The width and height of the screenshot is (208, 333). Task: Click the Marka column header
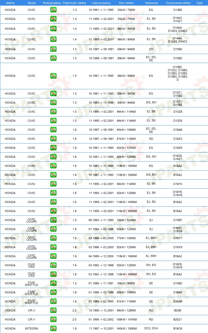point(10,3)
